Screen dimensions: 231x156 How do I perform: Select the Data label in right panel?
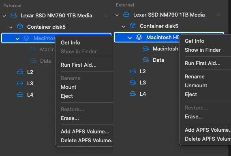tap(158, 60)
